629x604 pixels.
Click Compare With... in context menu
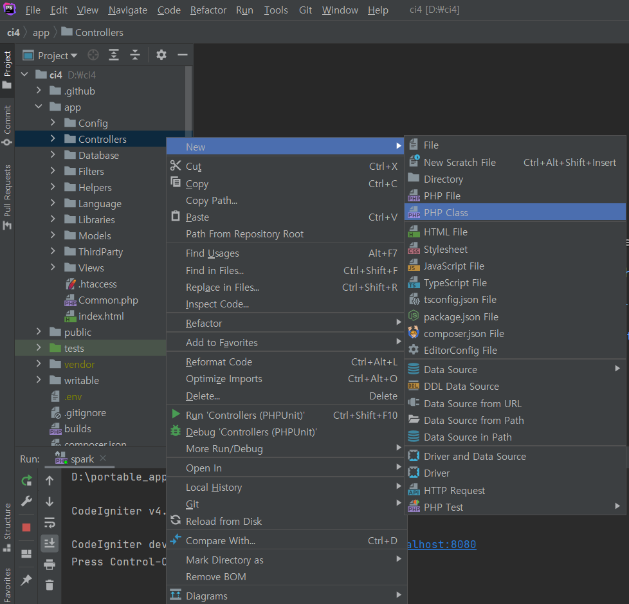286,540
